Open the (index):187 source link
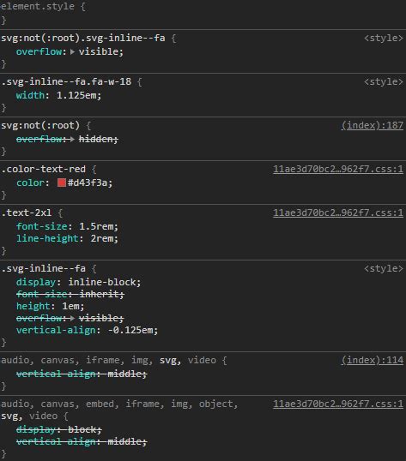Viewport: 406px width, 461px height. (x=373, y=126)
